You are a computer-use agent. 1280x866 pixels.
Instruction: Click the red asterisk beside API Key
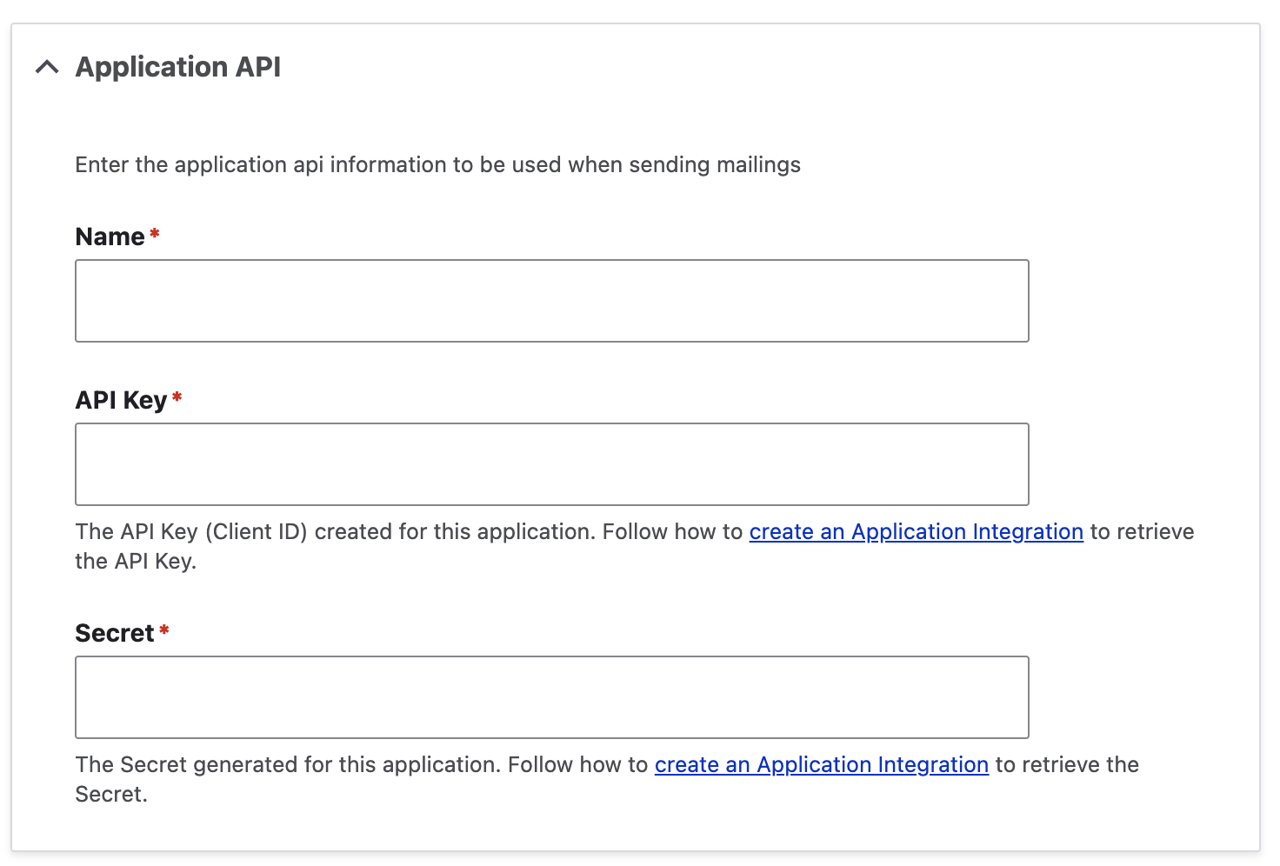click(177, 397)
